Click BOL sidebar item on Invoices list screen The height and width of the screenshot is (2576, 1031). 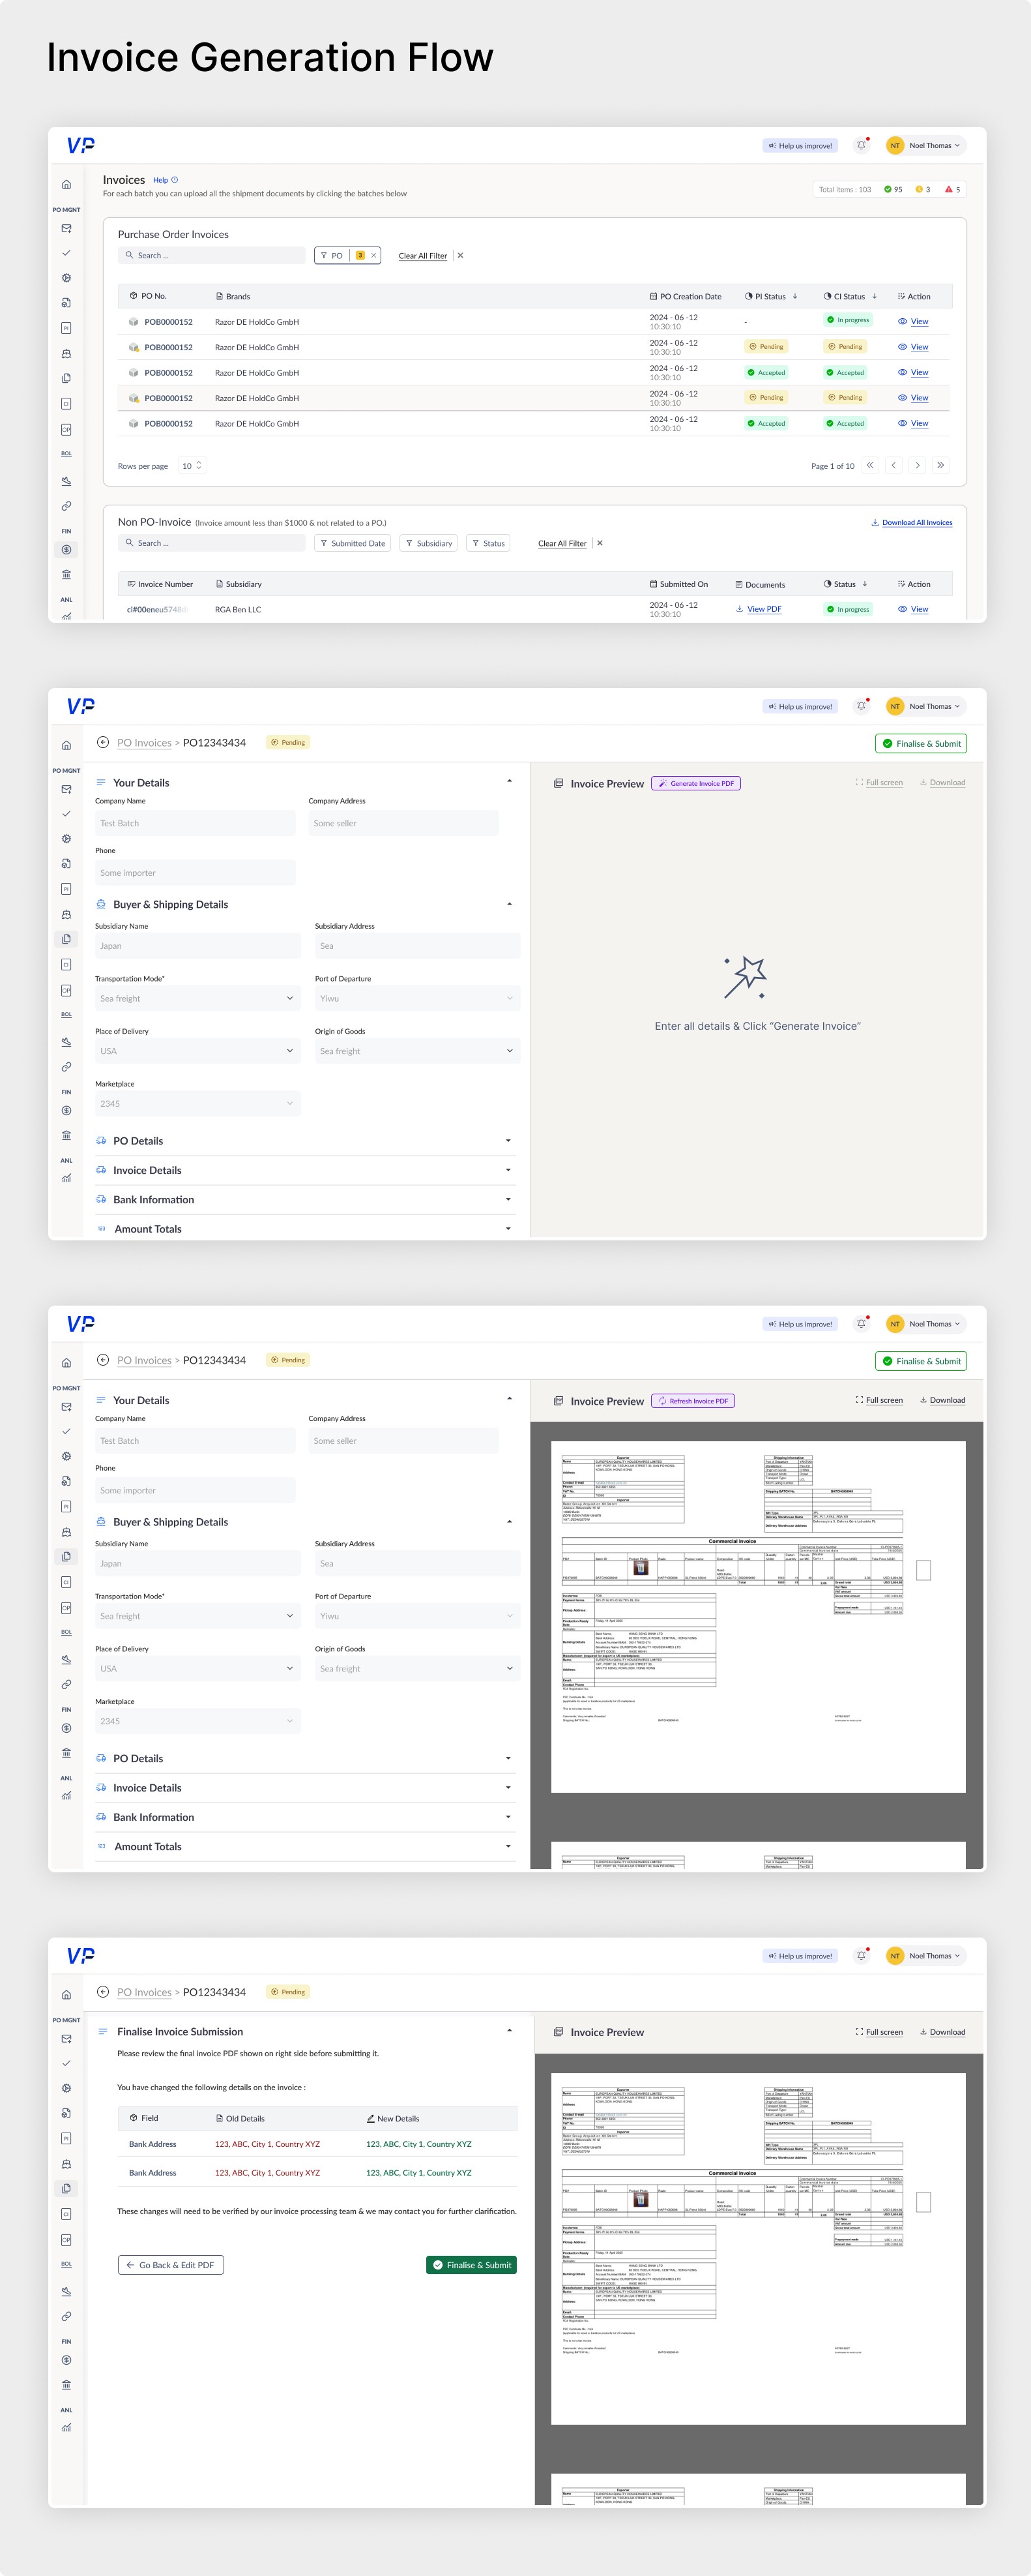click(x=66, y=453)
